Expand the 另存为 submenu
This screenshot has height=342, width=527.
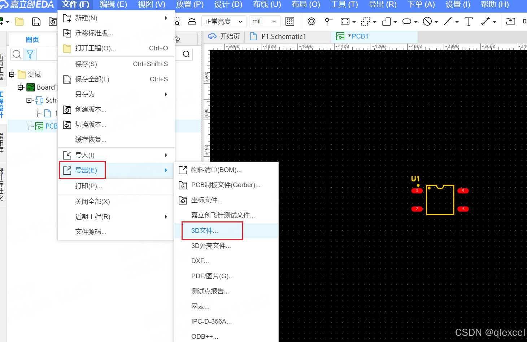116,94
